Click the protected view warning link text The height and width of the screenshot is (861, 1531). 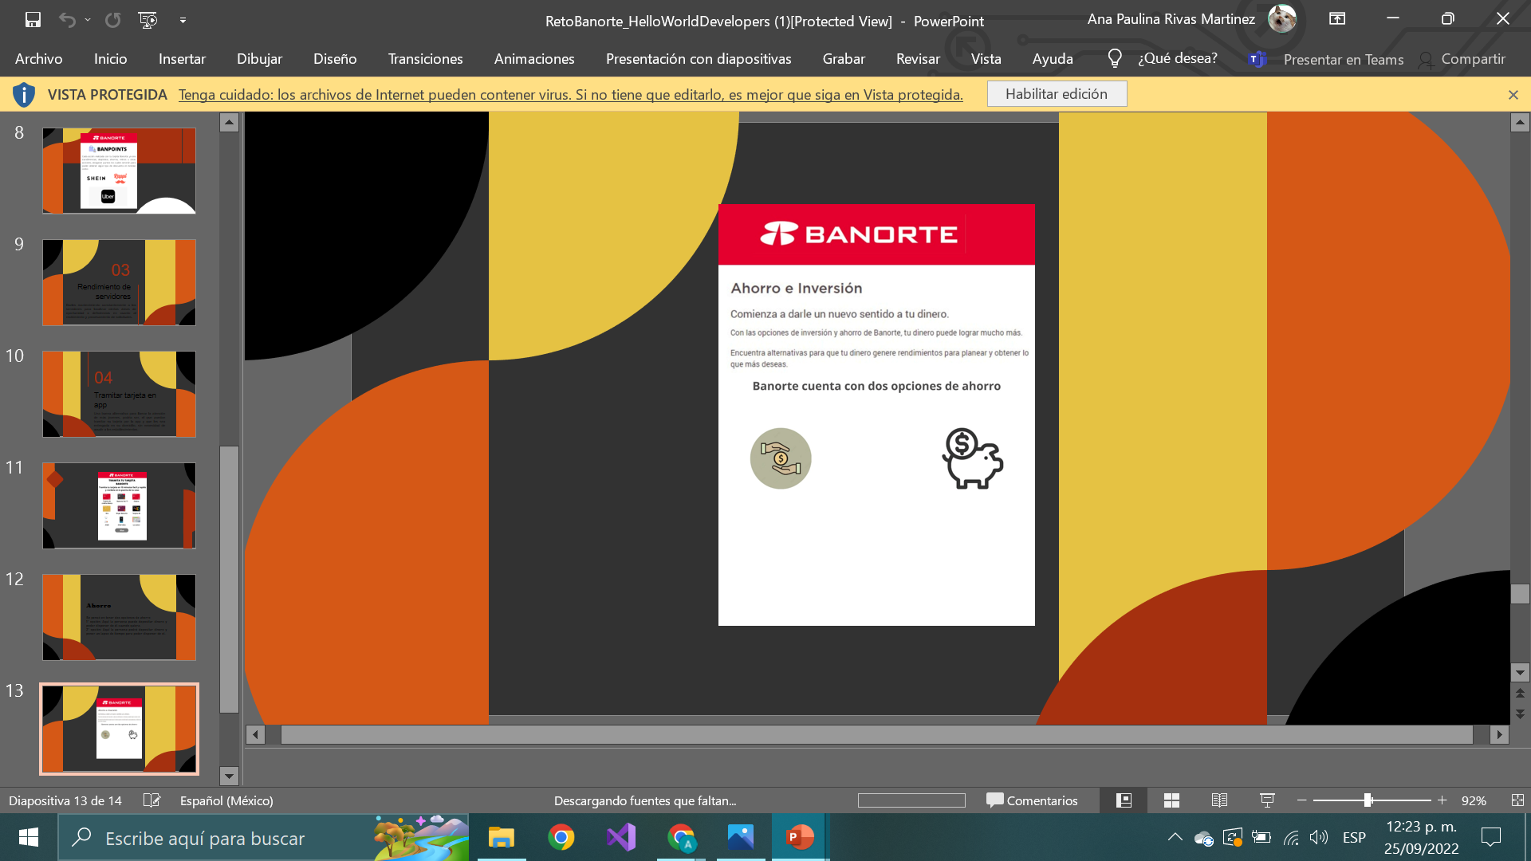[570, 95]
